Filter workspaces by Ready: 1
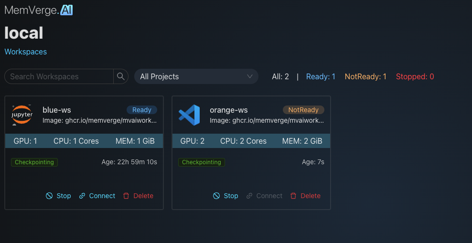This screenshot has width=472, height=243. pos(321,76)
